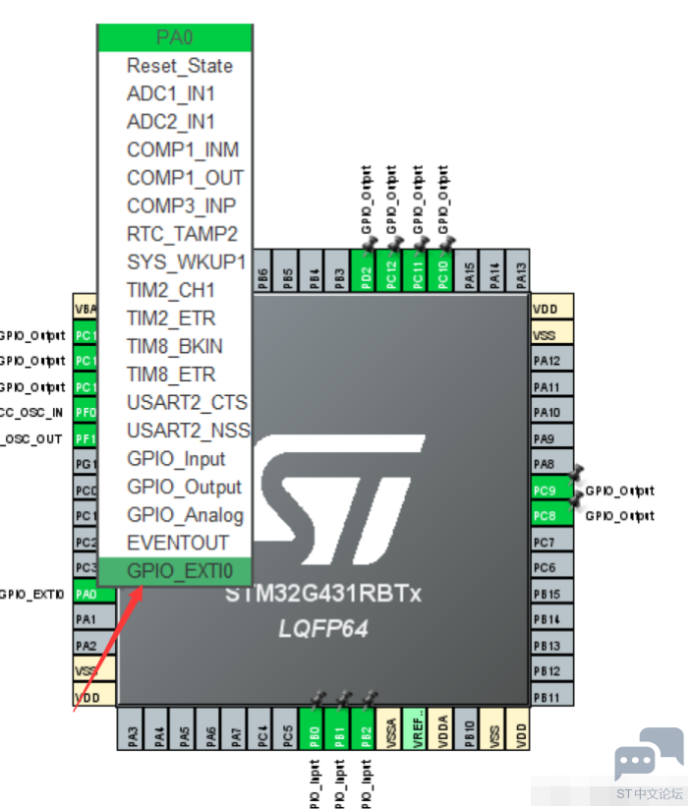
Task: Click green pin PB2 on bottom
Action: pos(364,729)
